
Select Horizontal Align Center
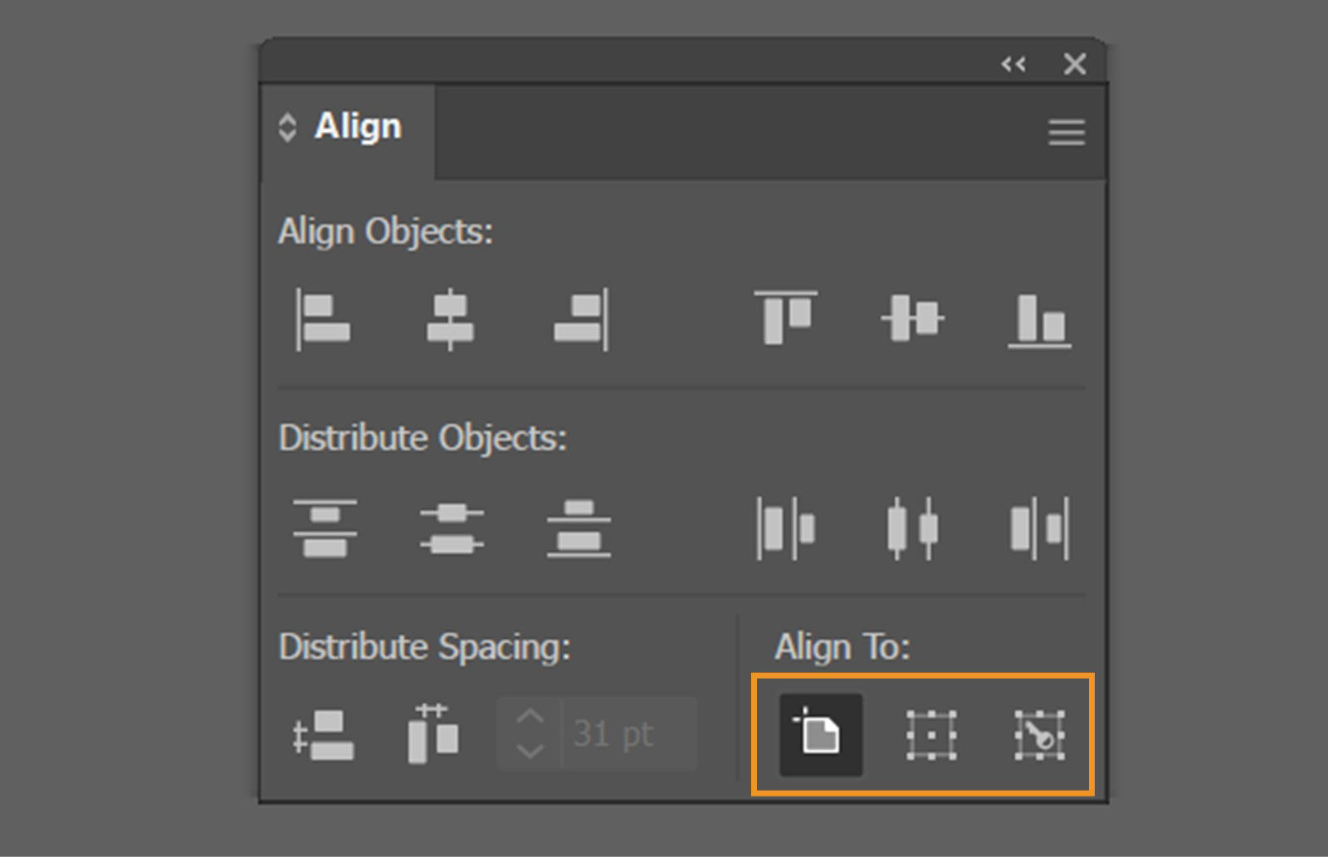click(449, 319)
